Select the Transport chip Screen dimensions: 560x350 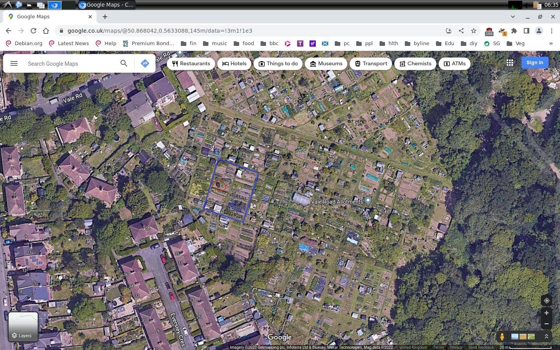point(371,63)
